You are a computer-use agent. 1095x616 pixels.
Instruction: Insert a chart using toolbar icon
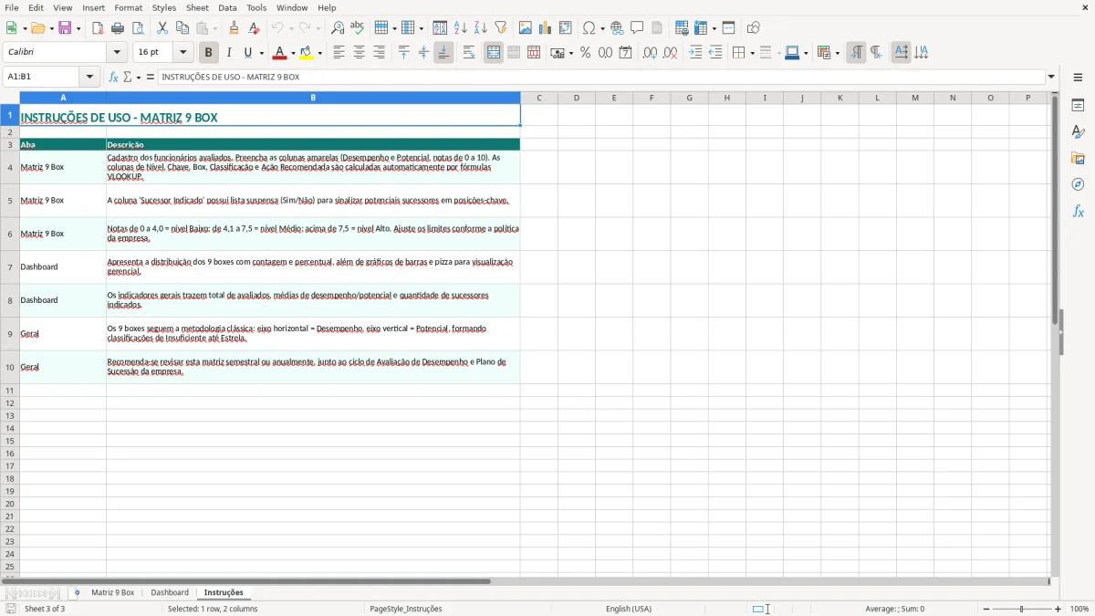[x=546, y=28]
